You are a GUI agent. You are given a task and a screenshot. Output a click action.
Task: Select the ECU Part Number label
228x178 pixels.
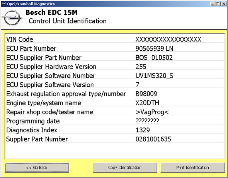point(31,48)
